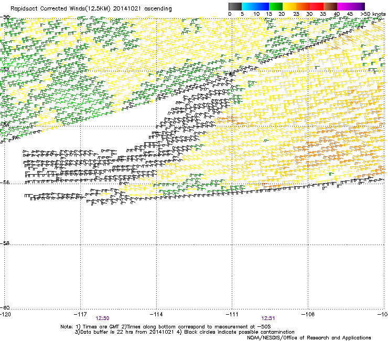Click the purple 12:50 time label
The image size is (388, 341).
tap(102, 318)
